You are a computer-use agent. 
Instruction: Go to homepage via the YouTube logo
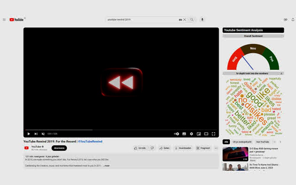click(17, 19)
